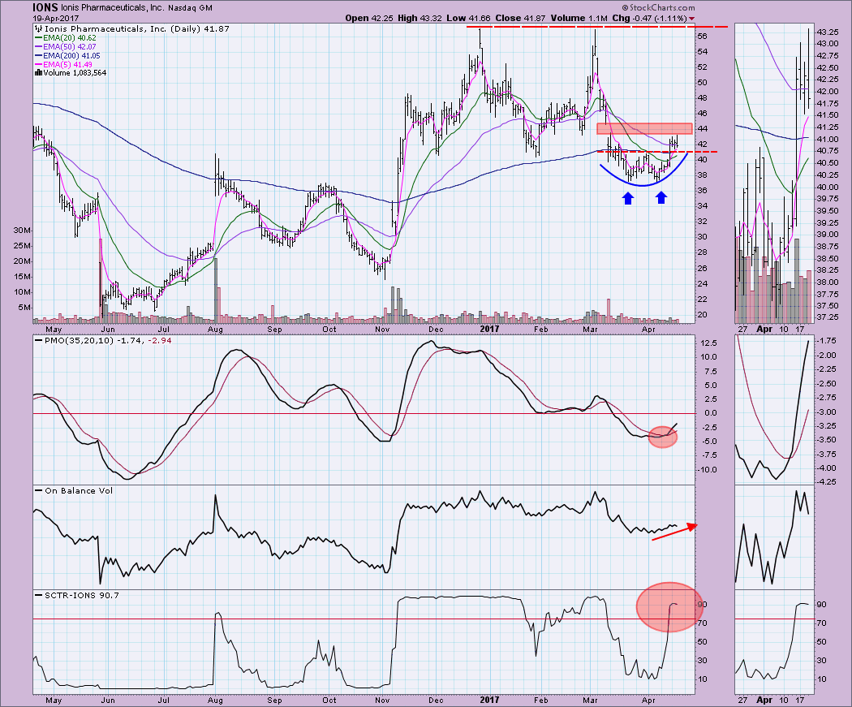852x707 pixels.
Task: Select the 'Volume 1,083,564' legend entry
Action: [75, 73]
